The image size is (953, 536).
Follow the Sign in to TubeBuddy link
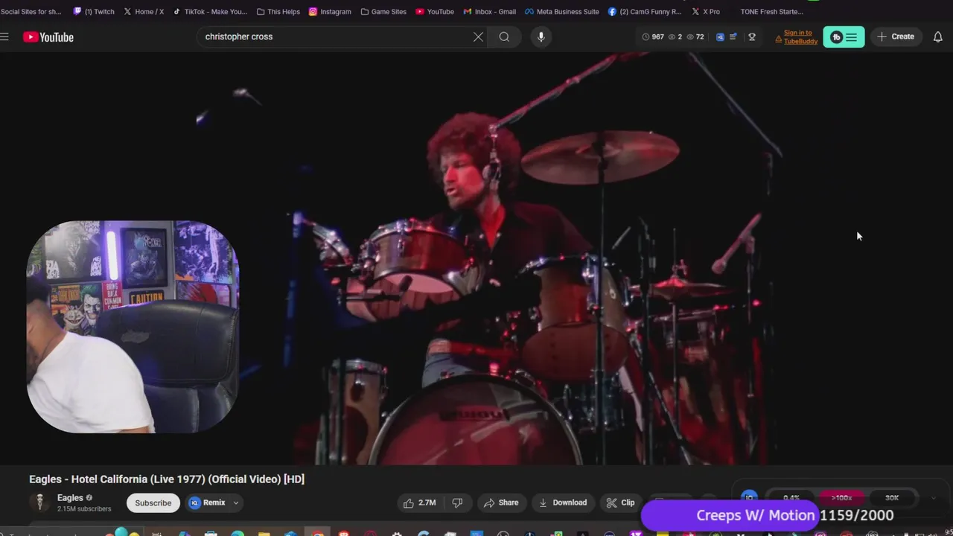coord(797,37)
